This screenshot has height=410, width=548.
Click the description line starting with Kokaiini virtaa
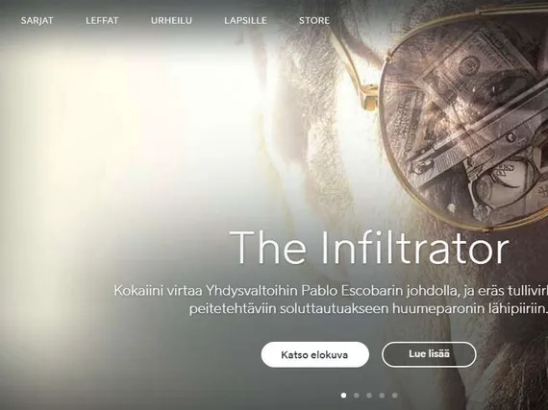(331, 291)
